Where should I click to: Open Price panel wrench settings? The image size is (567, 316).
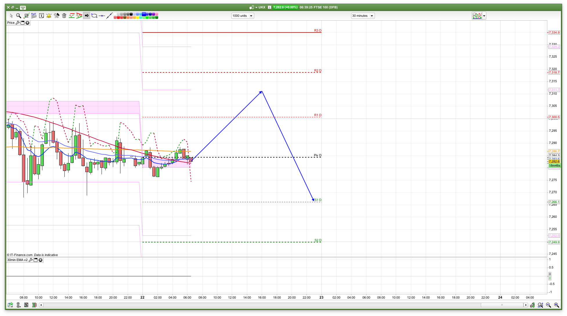coord(18,23)
